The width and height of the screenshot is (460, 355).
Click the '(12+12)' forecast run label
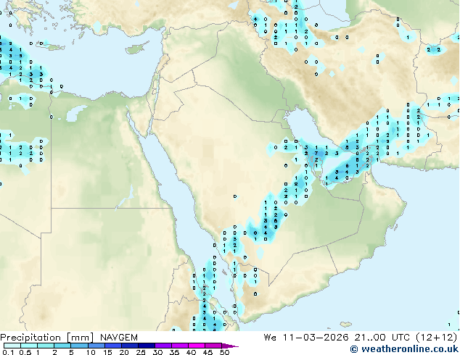point(437,337)
